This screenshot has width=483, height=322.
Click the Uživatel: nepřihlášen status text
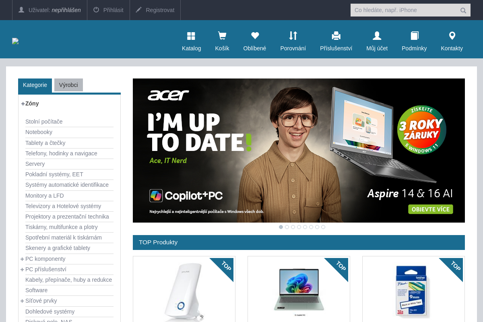(55, 10)
